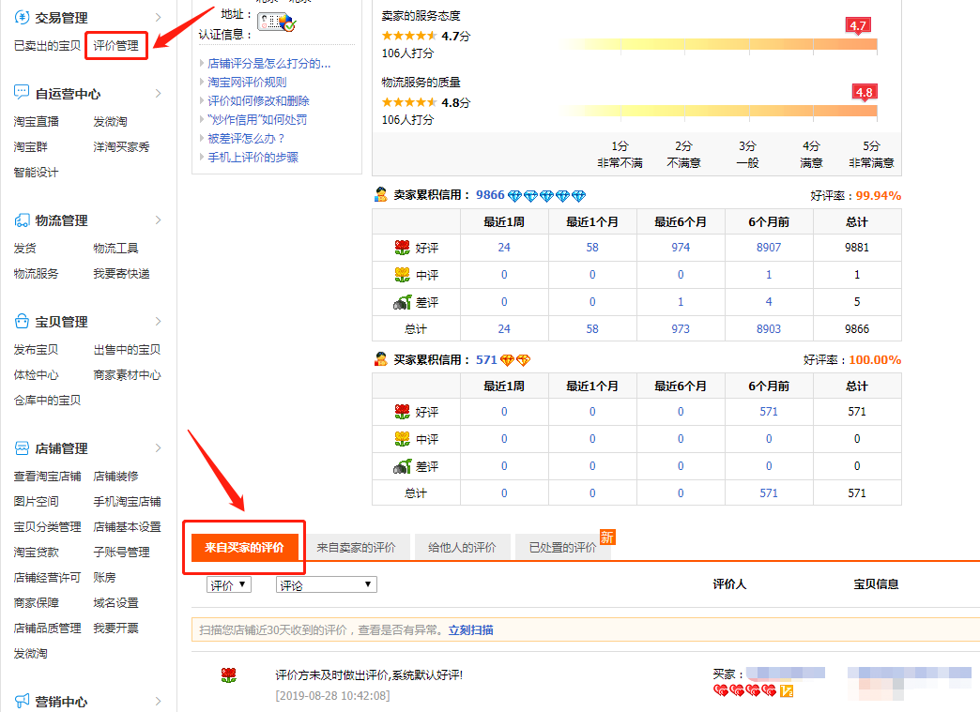Open the 评价 filter dropdown
This screenshot has width=980, height=712.
click(229, 584)
